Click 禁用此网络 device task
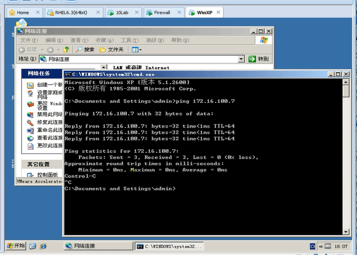 50,115
